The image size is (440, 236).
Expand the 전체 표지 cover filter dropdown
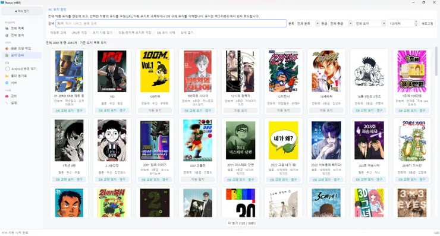[370, 24]
